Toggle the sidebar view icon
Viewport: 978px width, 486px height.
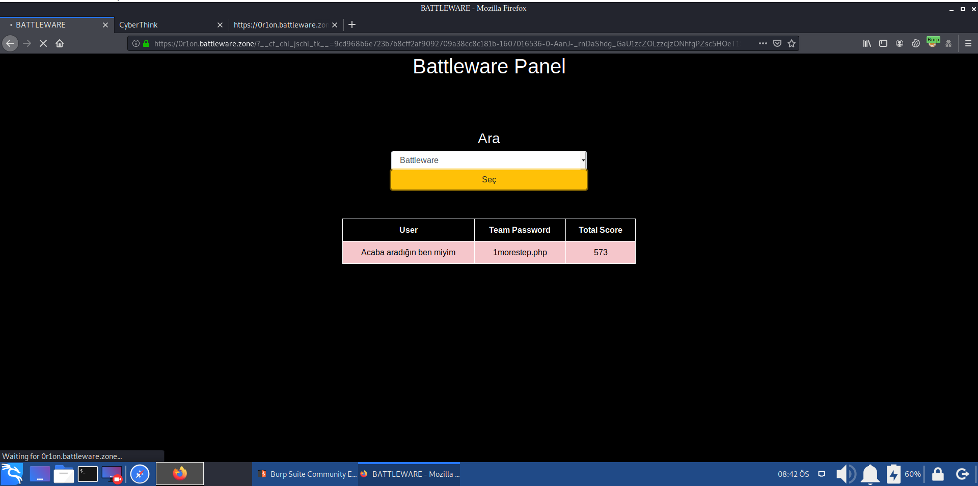point(883,43)
